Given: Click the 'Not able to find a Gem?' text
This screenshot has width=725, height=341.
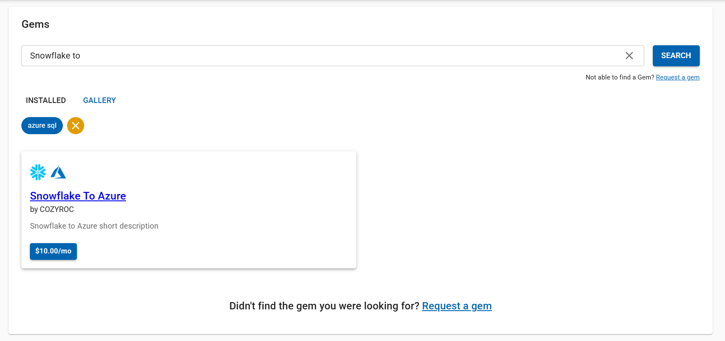Looking at the screenshot, I should pyautogui.click(x=619, y=77).
